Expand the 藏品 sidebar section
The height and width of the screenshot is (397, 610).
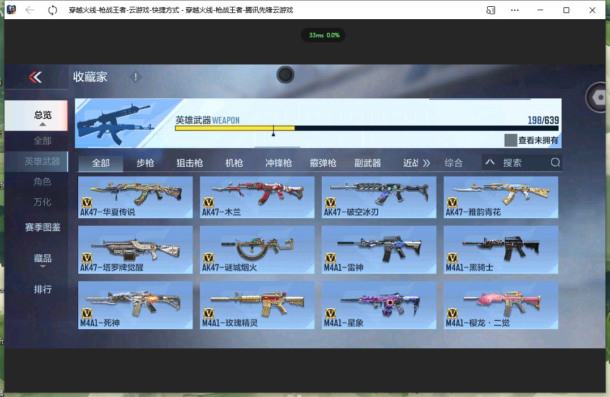(42, 260)
